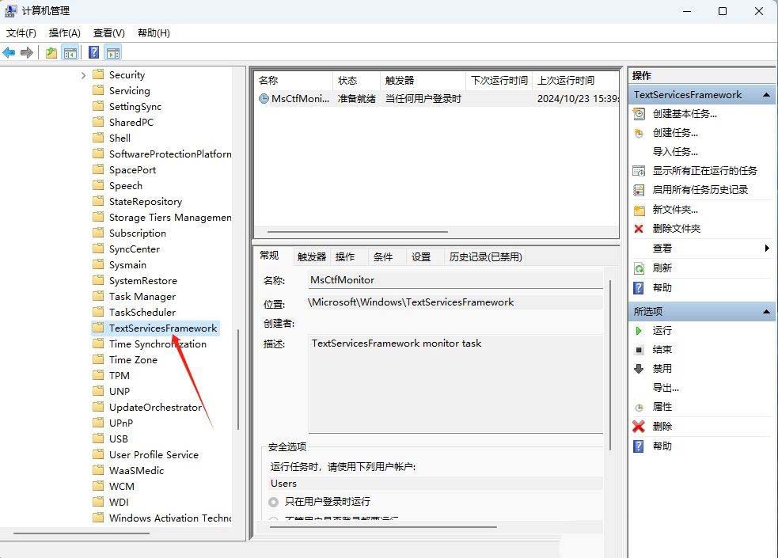The image size is (778, 558).
Task: Toggle the console tree pane icon
Action: pyautogui.click(x=70, y=53)
